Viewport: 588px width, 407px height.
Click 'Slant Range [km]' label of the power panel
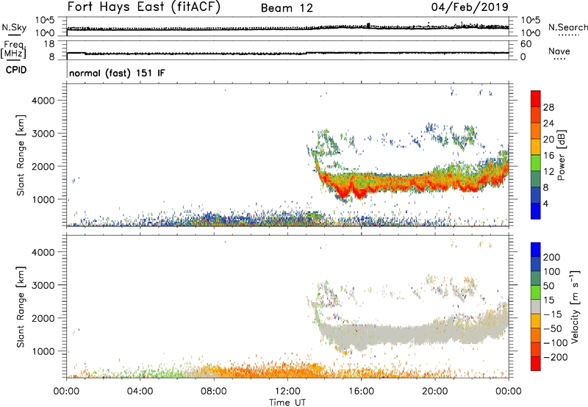coord(21,156)
